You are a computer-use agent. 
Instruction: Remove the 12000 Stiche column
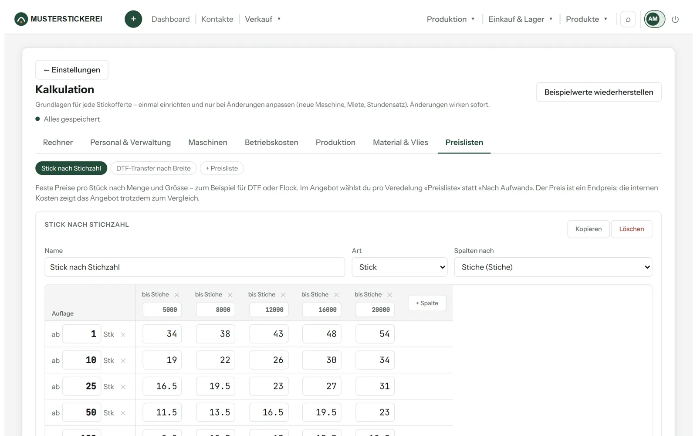point(283,295)
